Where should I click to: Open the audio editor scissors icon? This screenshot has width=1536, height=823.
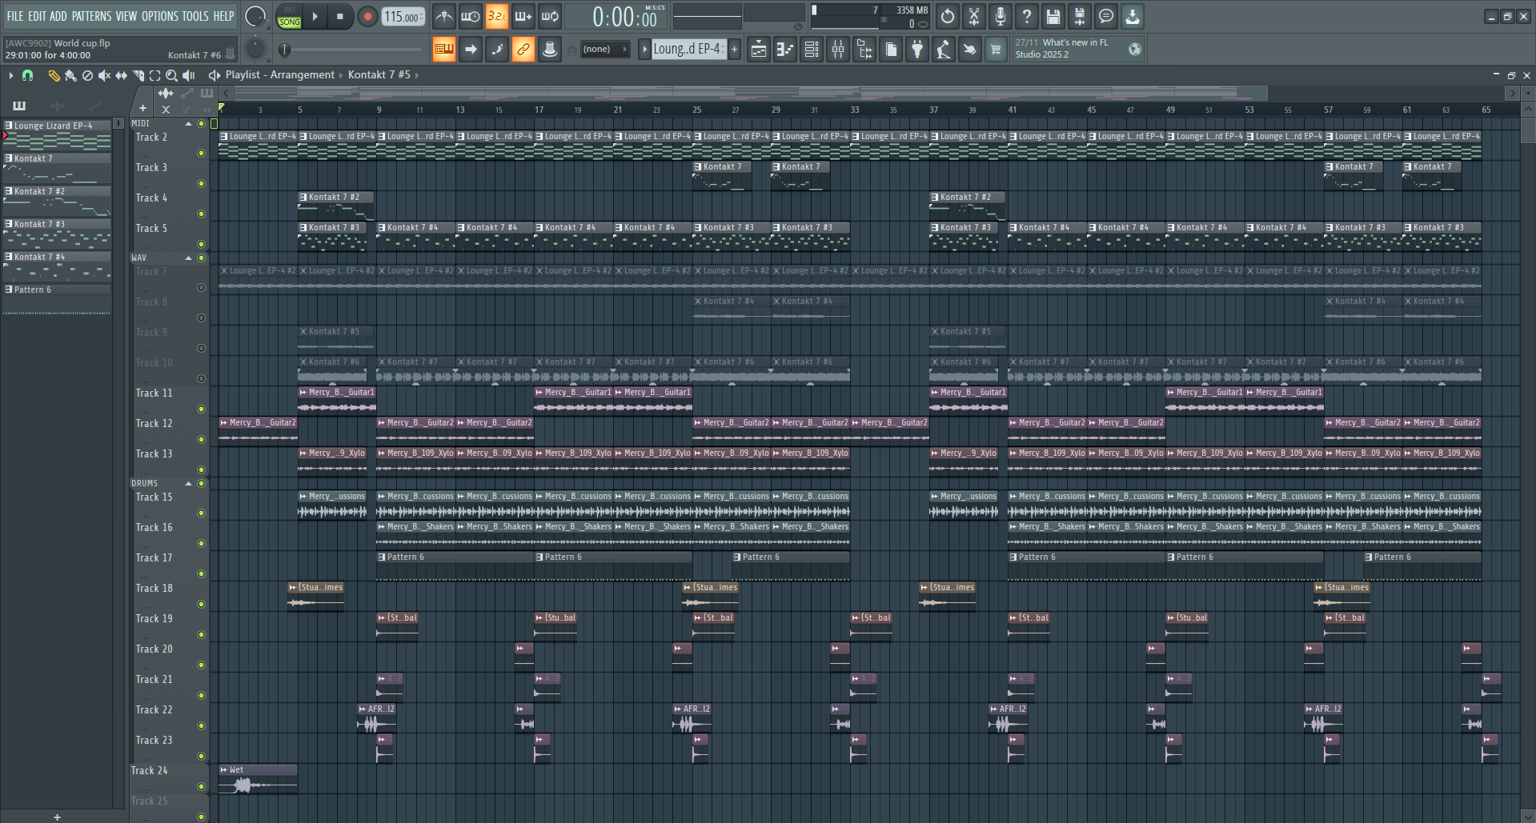(x=974, y=16)
